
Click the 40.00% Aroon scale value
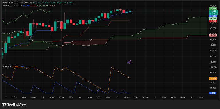click(x=213, y=83)
